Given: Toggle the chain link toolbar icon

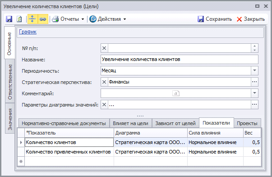Looking at the screenshot, I should [x=43, y=19].
